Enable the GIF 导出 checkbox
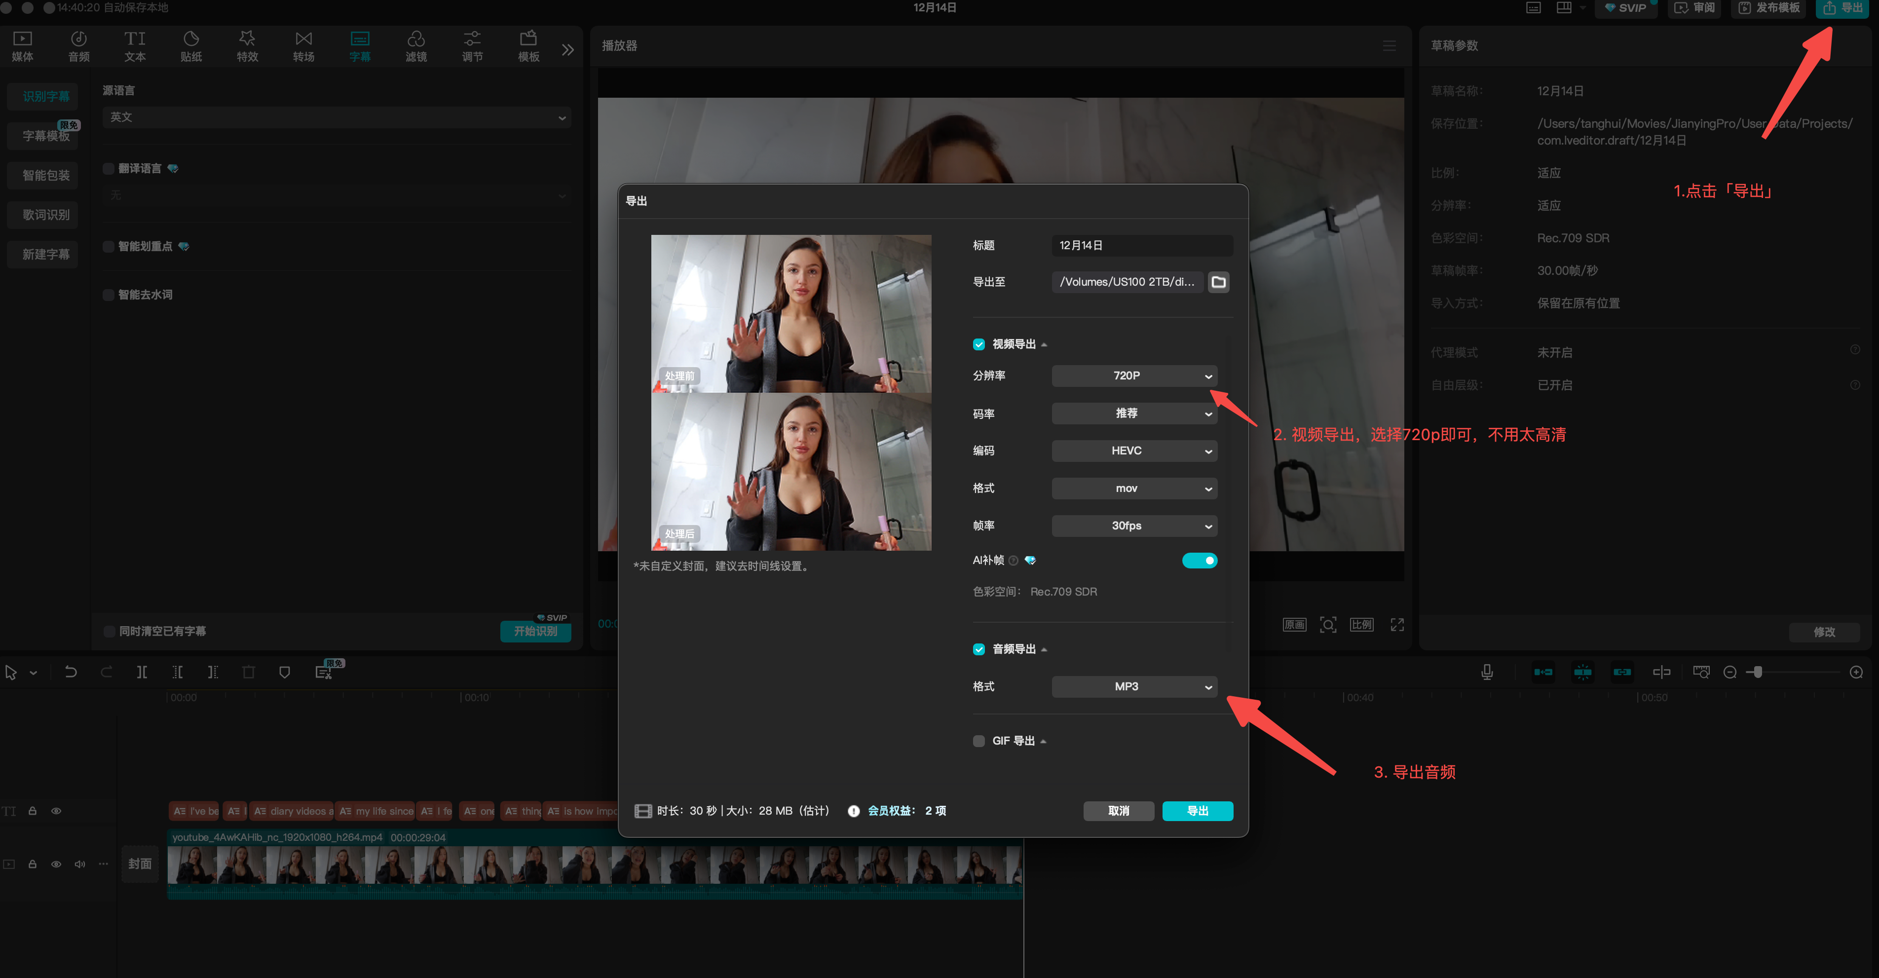 pos(979,741)
